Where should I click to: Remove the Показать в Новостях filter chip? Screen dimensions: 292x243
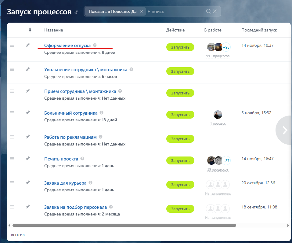(x=141, y=11)
